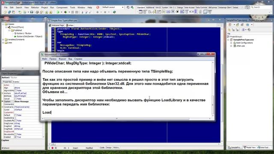The width and height of the screenshot is (274, 154).
Task: Click the Save disk icon in toolbar
Action: [32, 12]
